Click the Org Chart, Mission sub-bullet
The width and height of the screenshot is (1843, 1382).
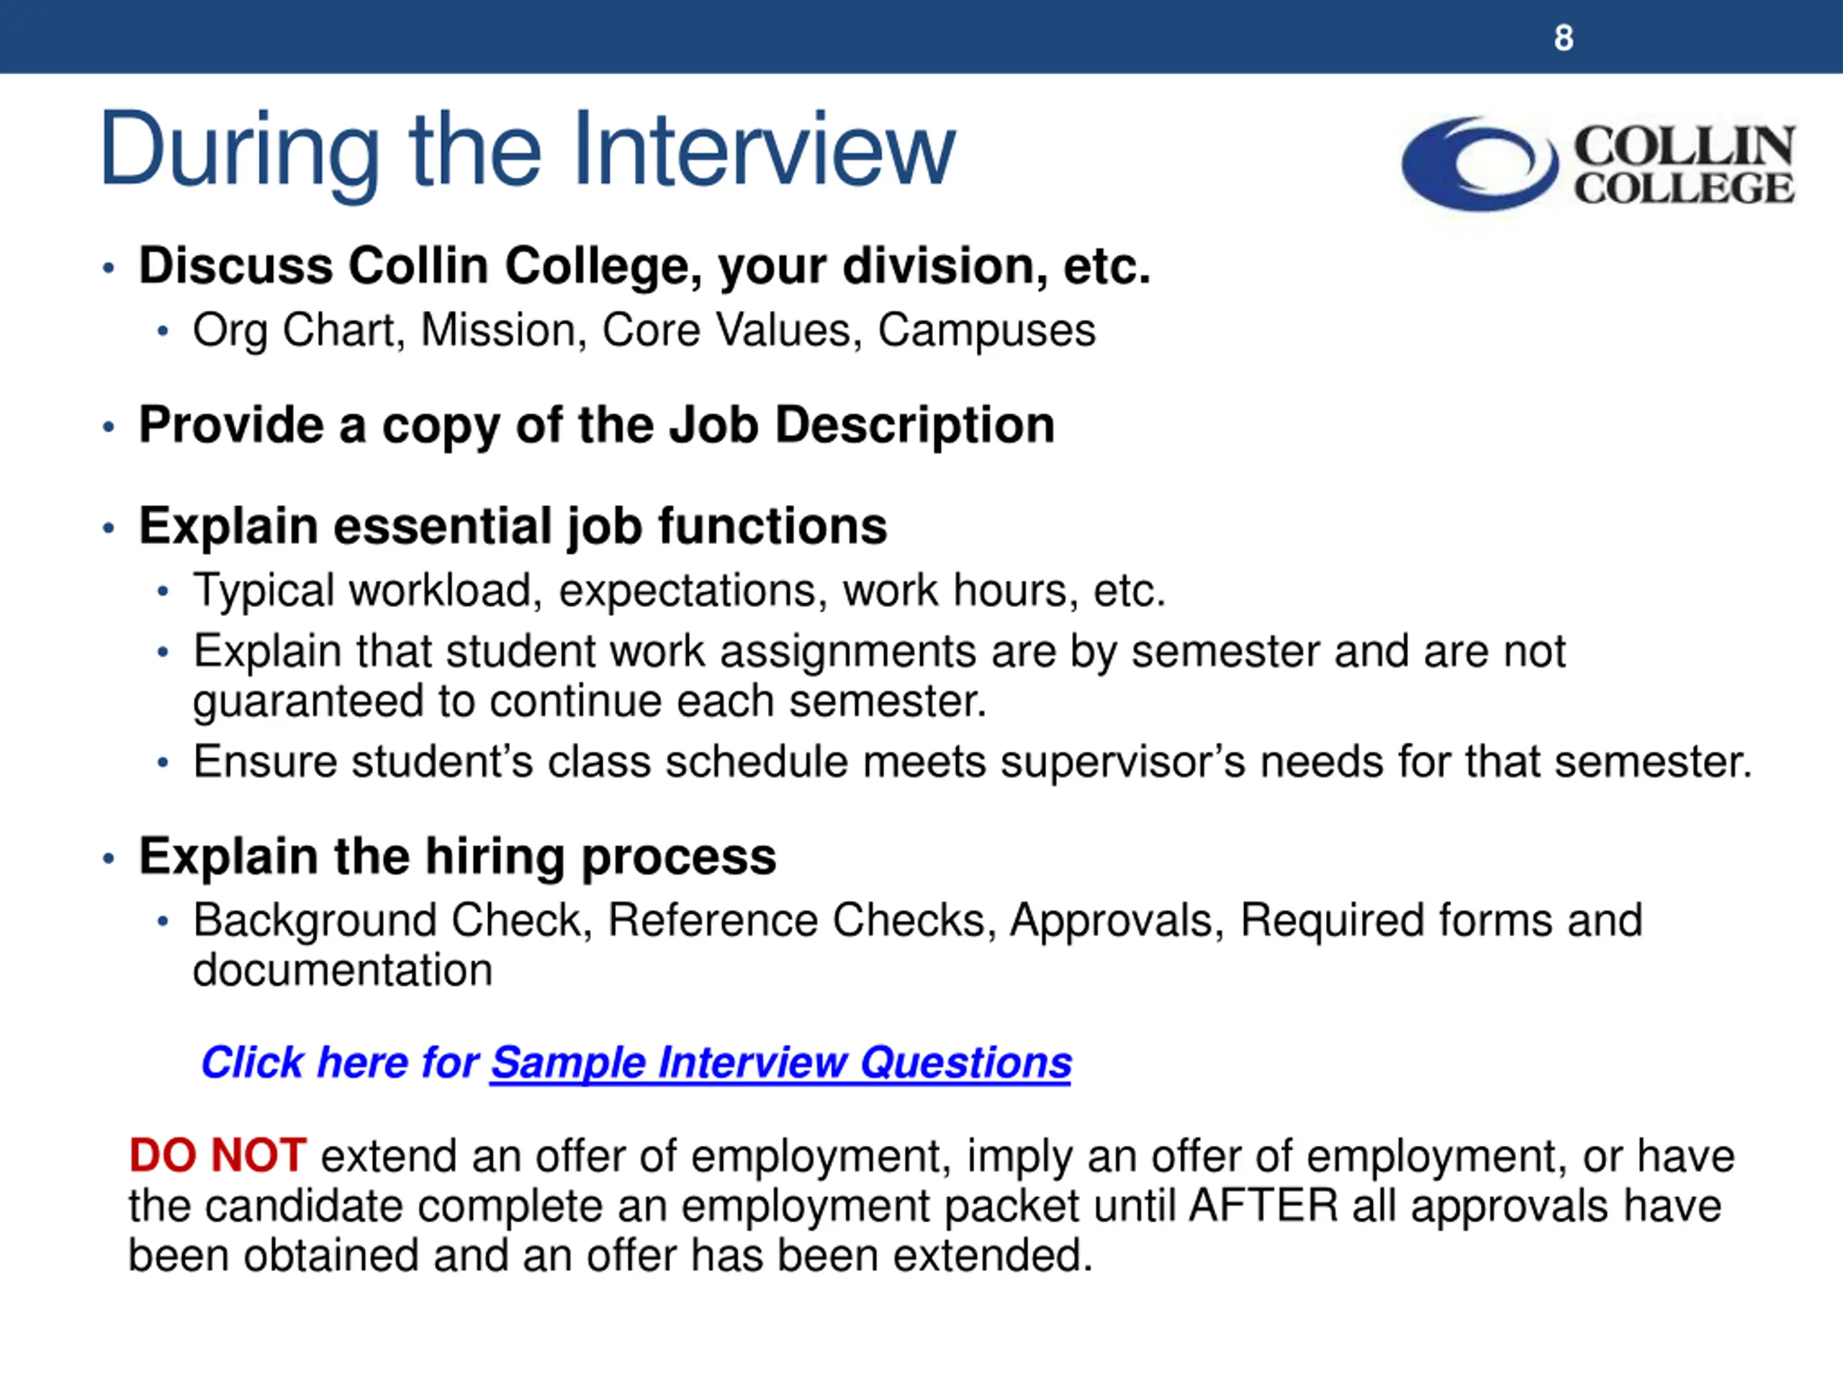[x=644, y=330]
